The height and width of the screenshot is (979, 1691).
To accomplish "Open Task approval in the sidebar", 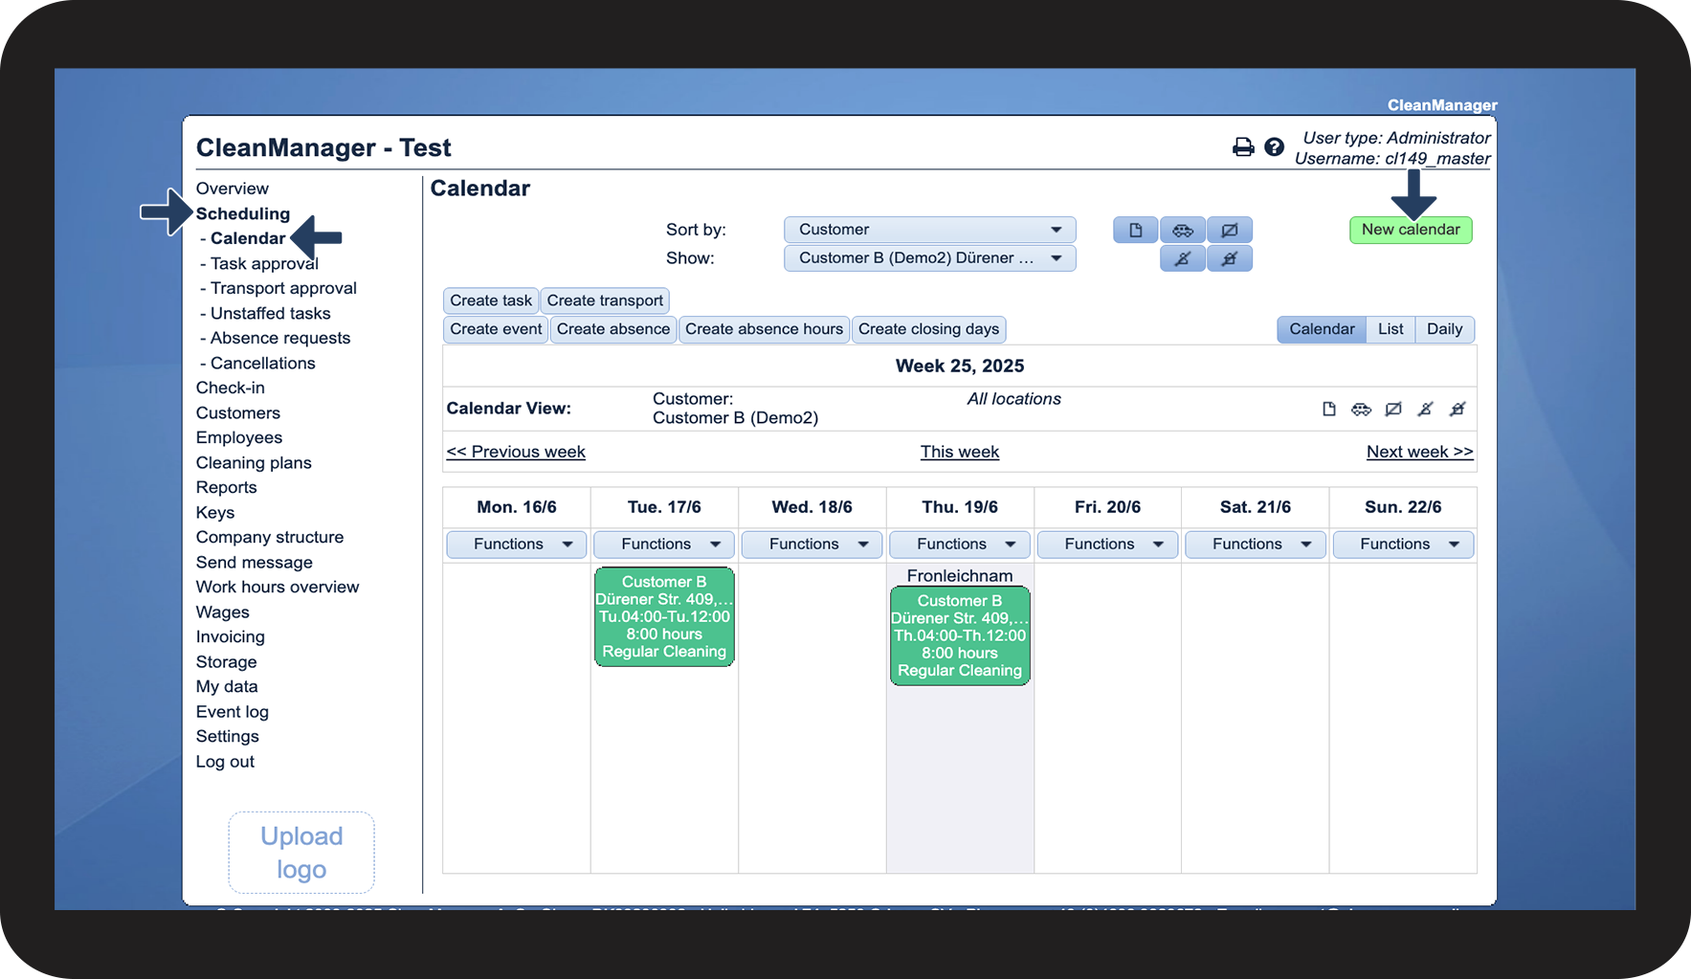I will tap(264, 263).
